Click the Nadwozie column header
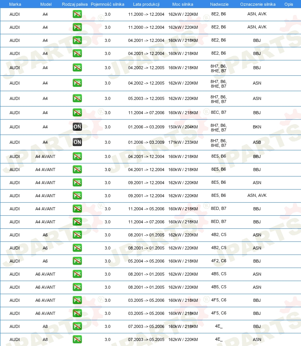Viewport: 301px width, 346px height. click(x=219, y=4)
